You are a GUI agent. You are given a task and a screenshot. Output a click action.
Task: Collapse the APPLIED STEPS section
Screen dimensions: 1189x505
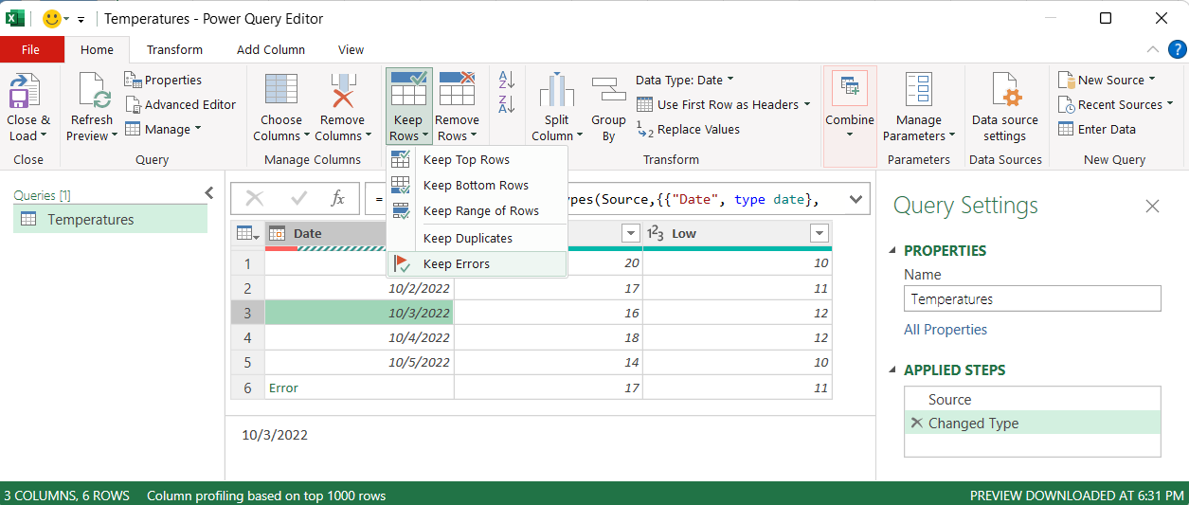click(892, 370)
